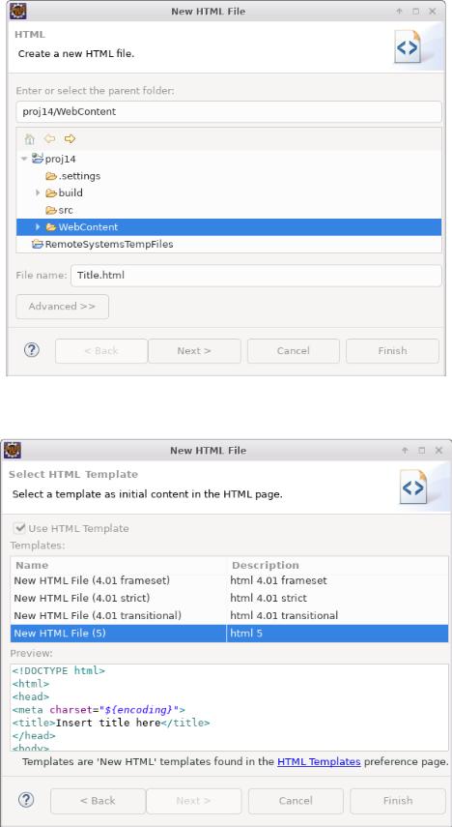
Task: Toggle the Use HTML Template checkbox
Action: pyautogui.click(x=20, y=527)
